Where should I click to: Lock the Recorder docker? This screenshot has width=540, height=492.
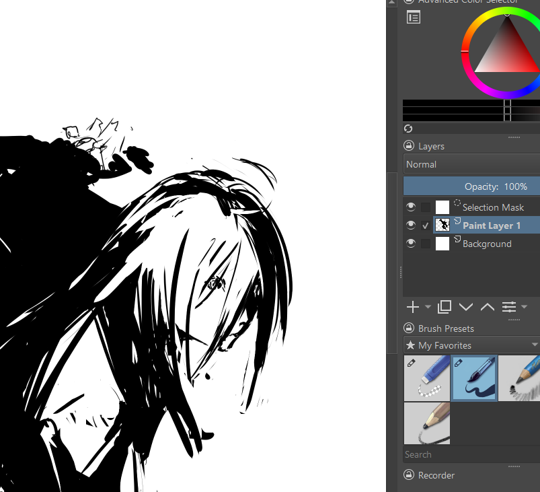409,475
